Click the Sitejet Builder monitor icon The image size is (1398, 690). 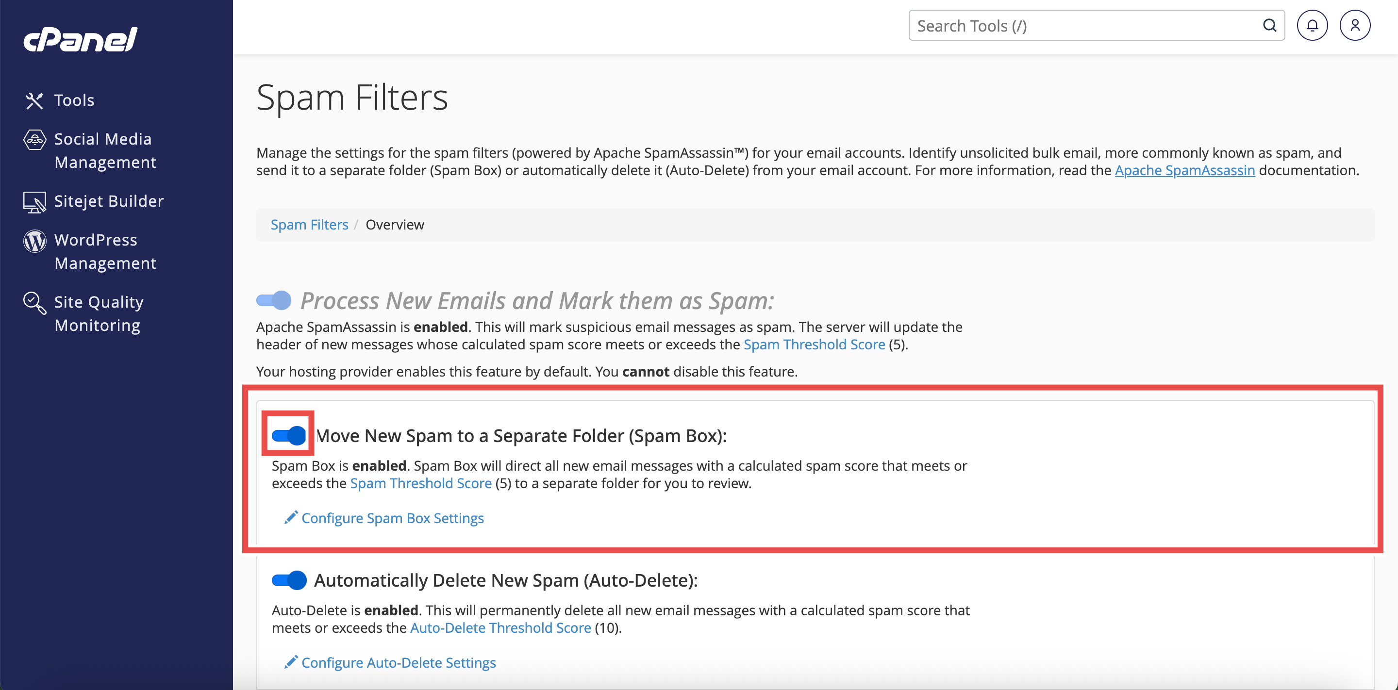coord(35,202)
